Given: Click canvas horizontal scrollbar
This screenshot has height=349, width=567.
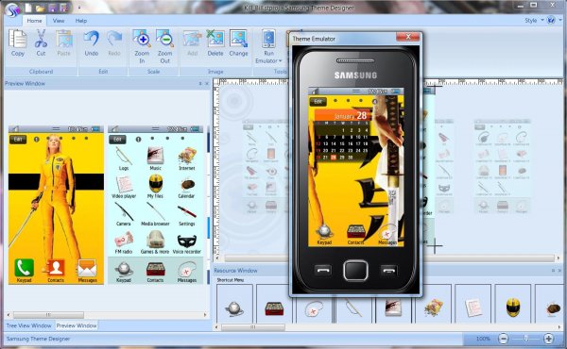Looking at the screenshot, I should click(388, 258).
